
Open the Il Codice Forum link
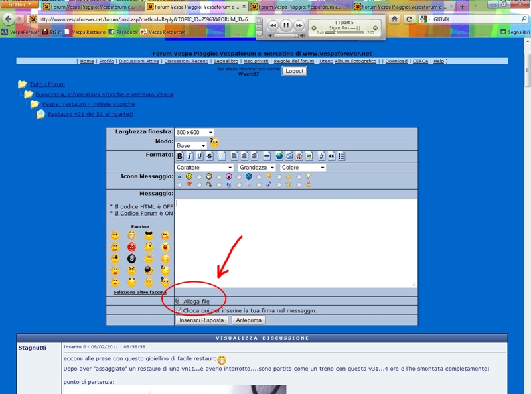(136, 213)
